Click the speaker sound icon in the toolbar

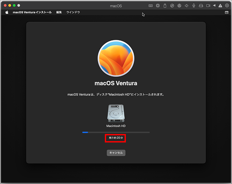pyautogui.click(x=186, y=6)
